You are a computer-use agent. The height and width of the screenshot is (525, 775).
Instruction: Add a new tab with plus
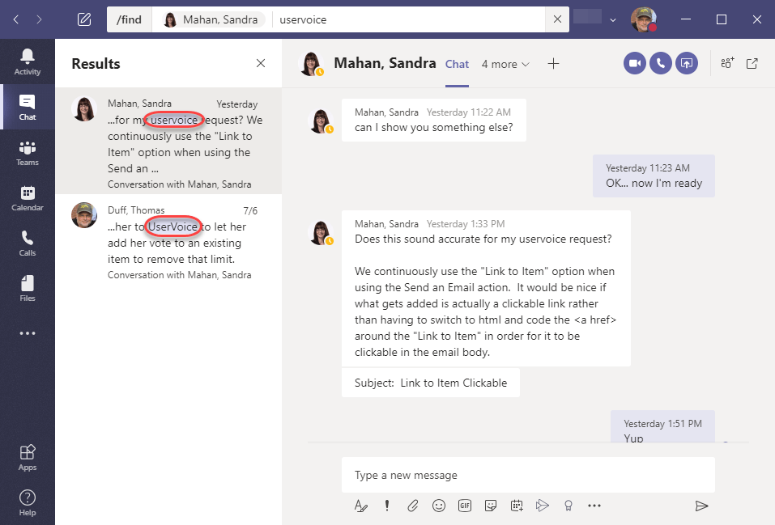[553, 64]
